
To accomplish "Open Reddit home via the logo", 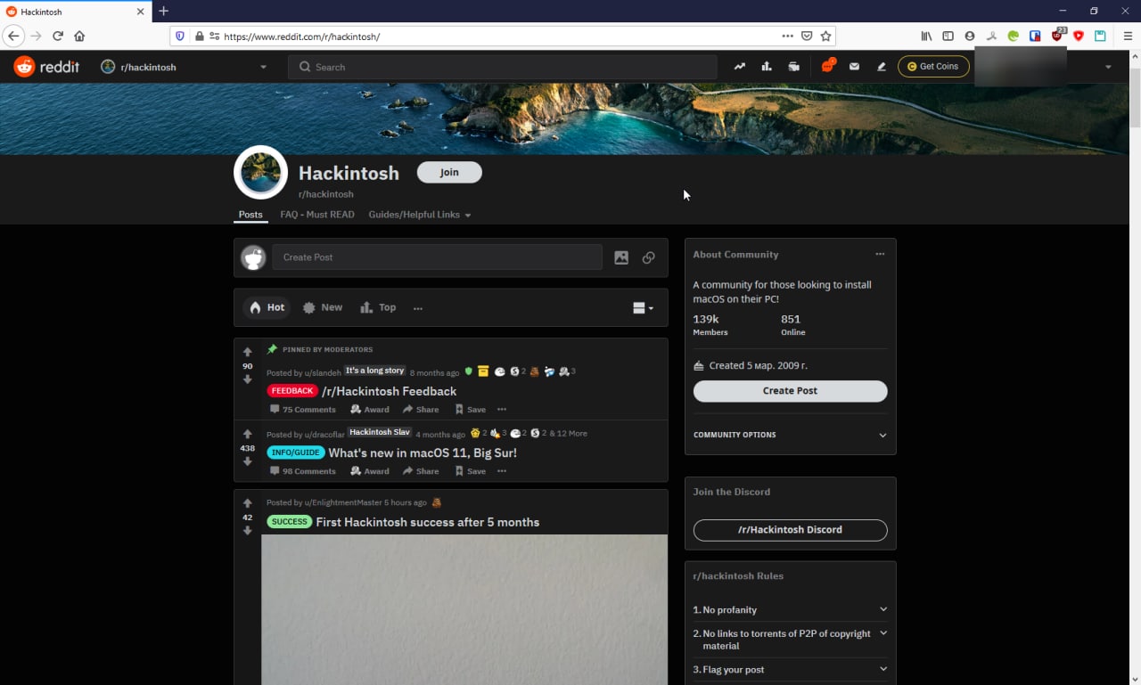I will click(46, 67).
